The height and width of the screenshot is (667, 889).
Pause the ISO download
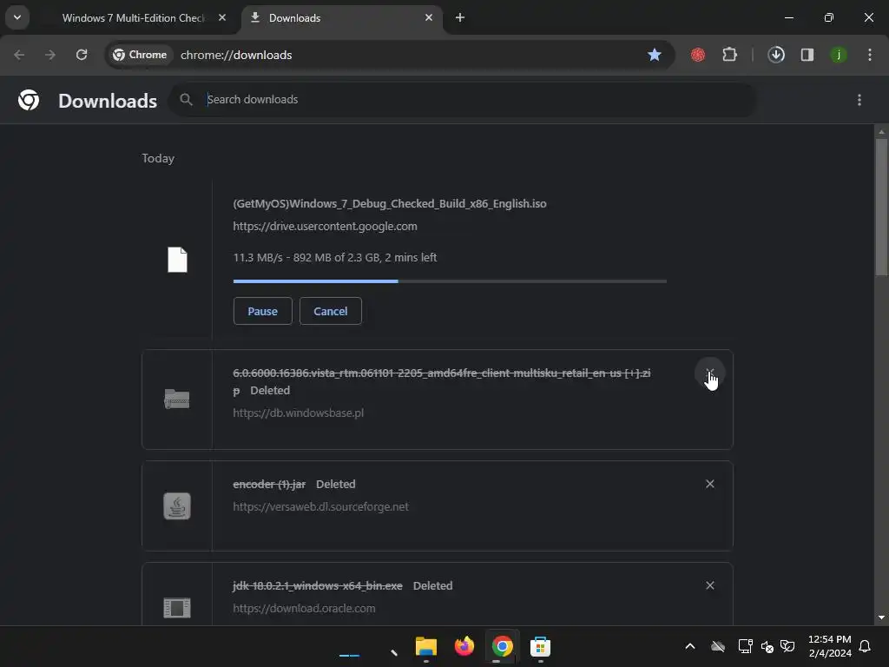click(262, 311)
